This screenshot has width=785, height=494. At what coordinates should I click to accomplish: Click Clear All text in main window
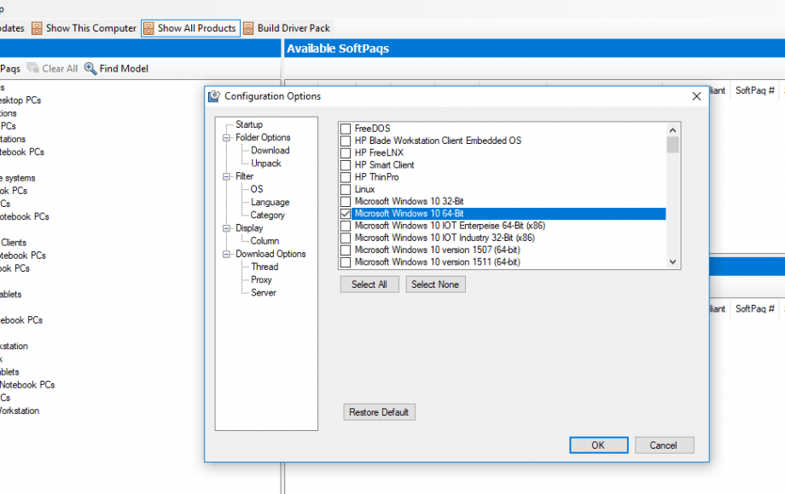point(60,68)
